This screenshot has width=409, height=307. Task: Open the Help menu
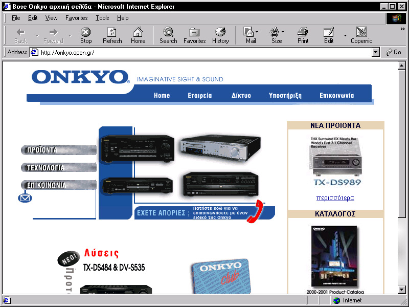(123, 18)
